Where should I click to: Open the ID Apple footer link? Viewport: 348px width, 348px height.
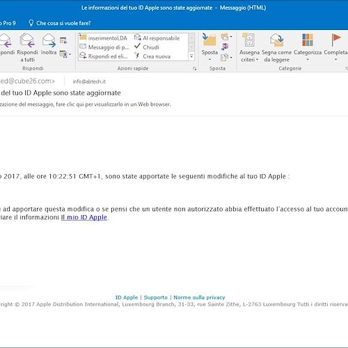127,297
